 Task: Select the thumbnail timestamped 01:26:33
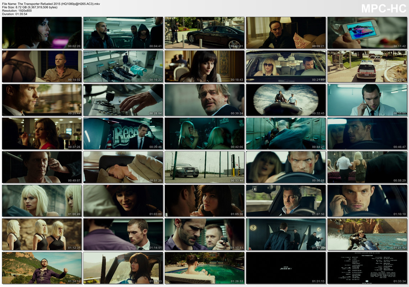tap(123, 268)
